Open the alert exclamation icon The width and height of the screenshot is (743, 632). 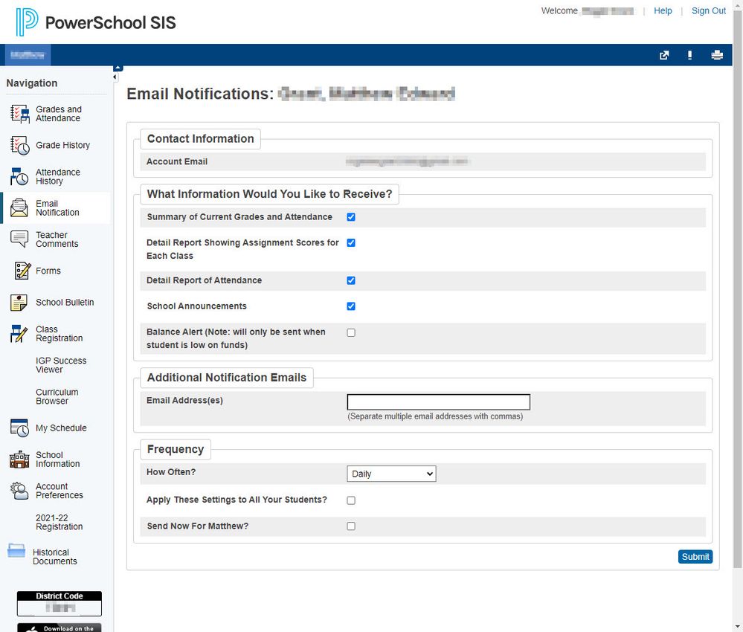pos(690,55)
